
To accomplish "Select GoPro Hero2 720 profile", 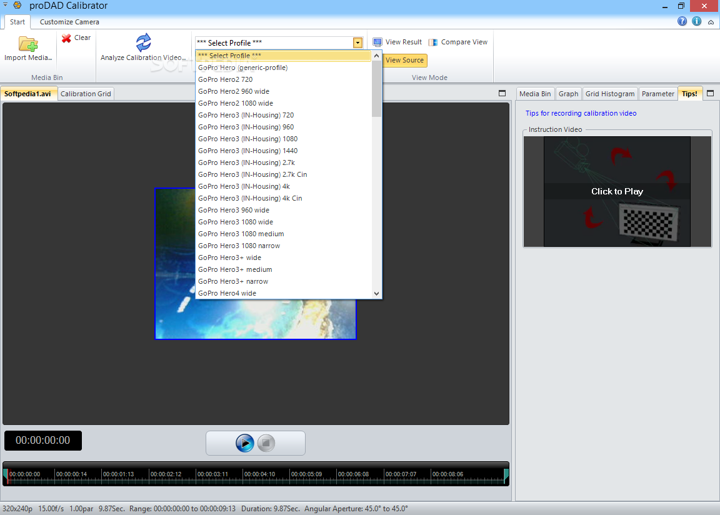I will pyautogui.click(x=283, y=79).
